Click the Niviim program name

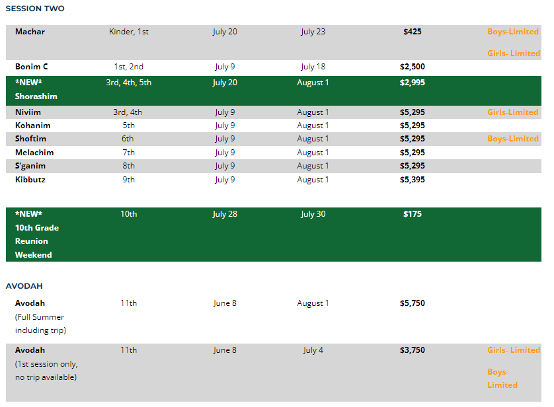coord(28,112)
